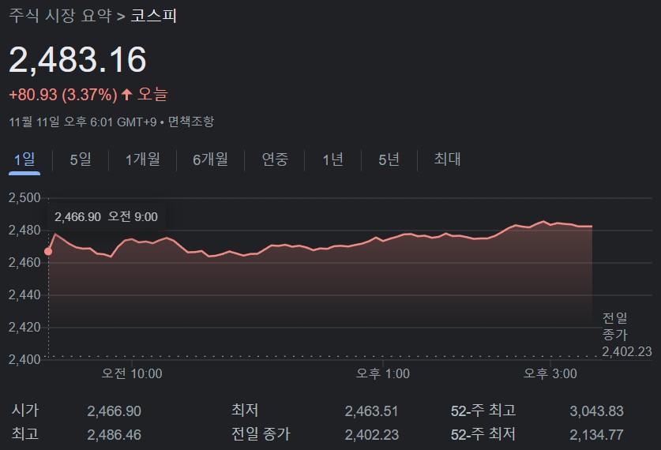This screenshot has width=661, height=450.
Task: Click the 전일 종가 label beside the chart
Action: coord(615,327)
